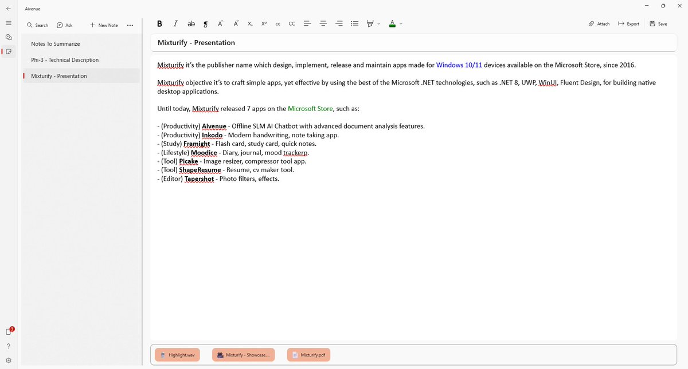Toggle bold formatting
688x369 pixels.
click(159, 24)
